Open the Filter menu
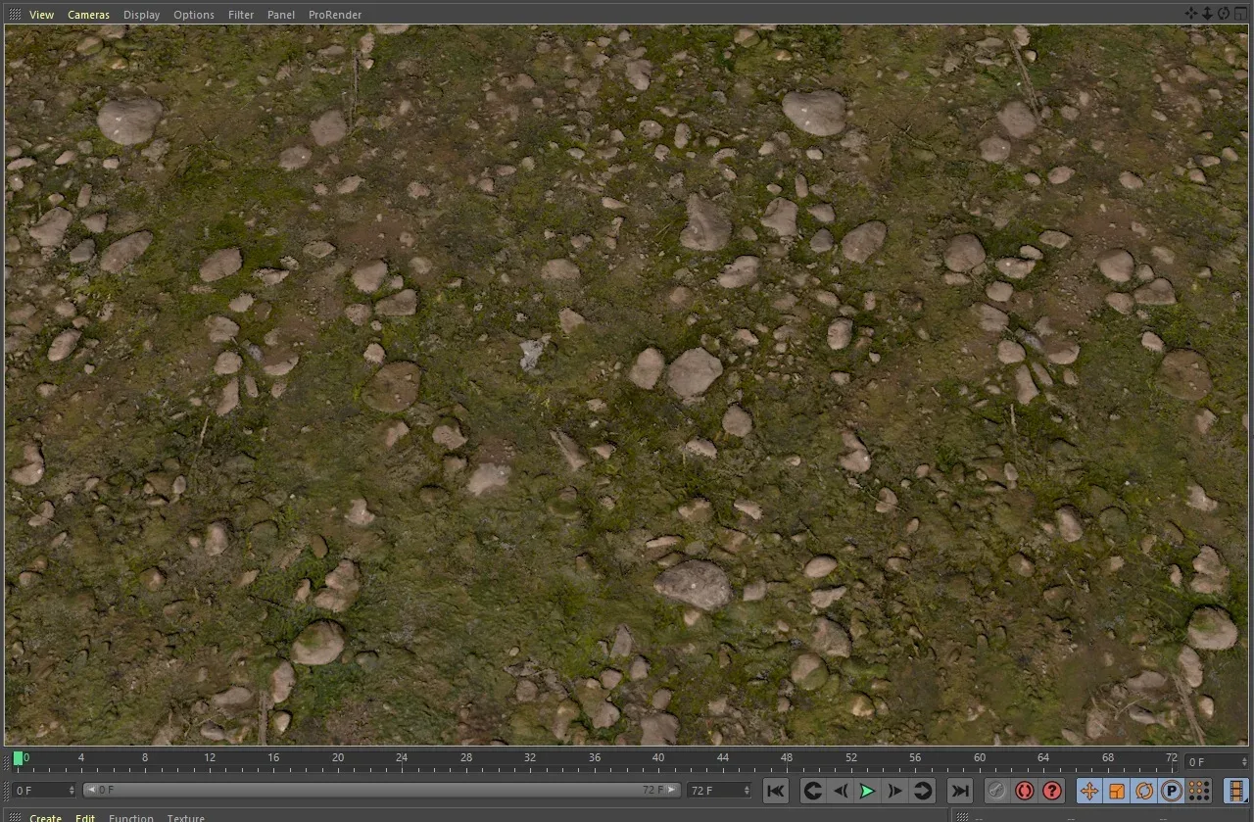This screenshot has width=1254, height=822. tap(241, 15)
